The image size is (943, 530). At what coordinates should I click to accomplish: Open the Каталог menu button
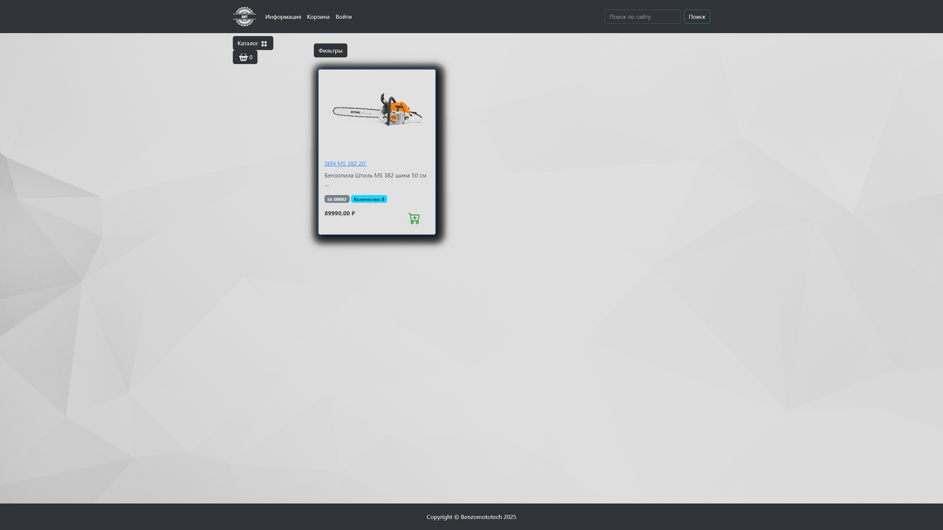click(248, 43)
